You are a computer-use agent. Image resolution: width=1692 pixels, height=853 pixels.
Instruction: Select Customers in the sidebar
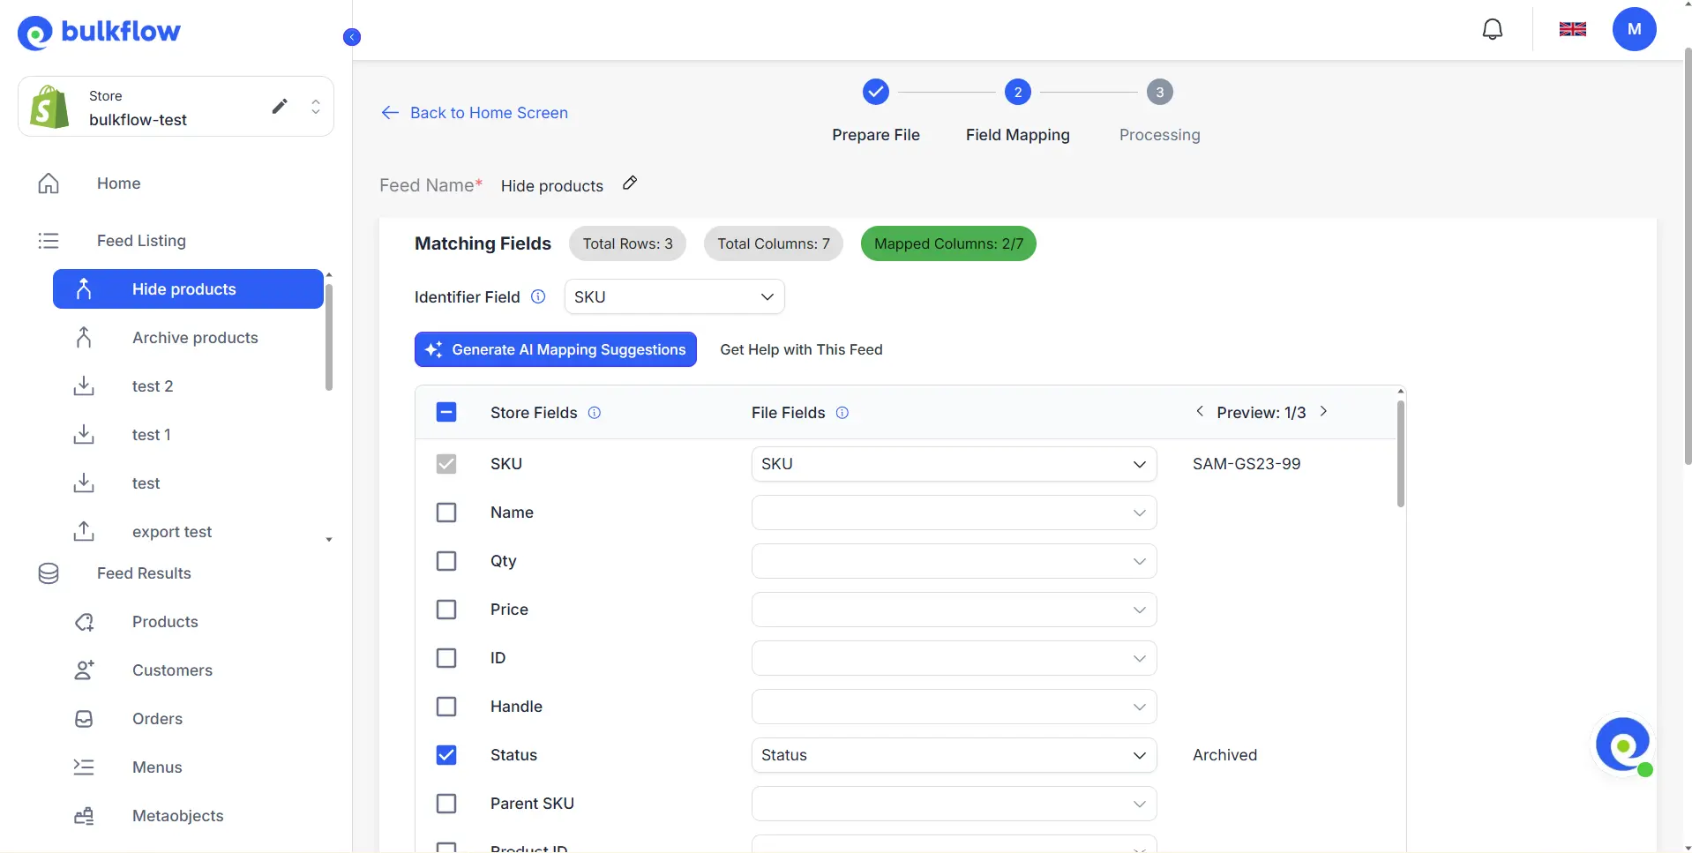tap(173, 670)
